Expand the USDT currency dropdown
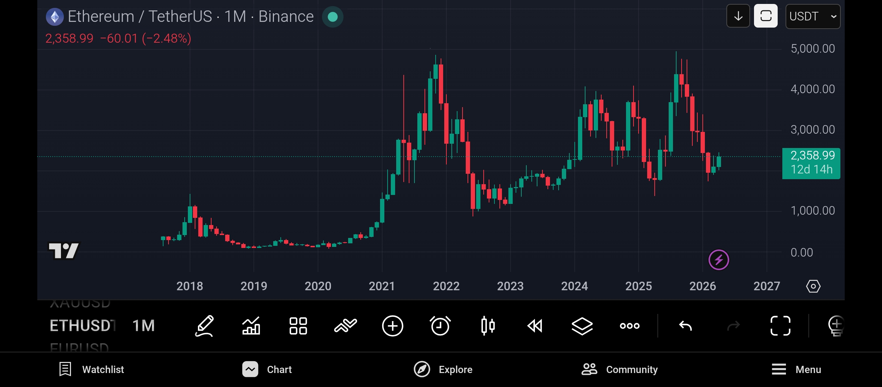The image size is (882, 387). pos(813,16)
